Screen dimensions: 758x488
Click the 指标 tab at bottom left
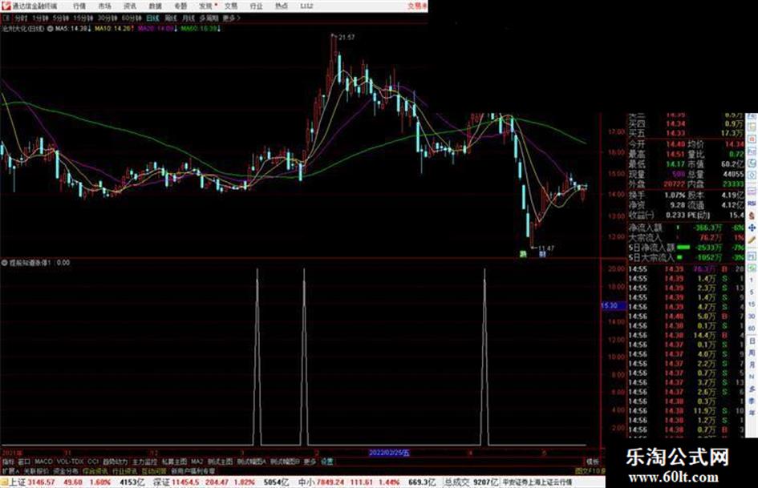click(x=8, y=462)
